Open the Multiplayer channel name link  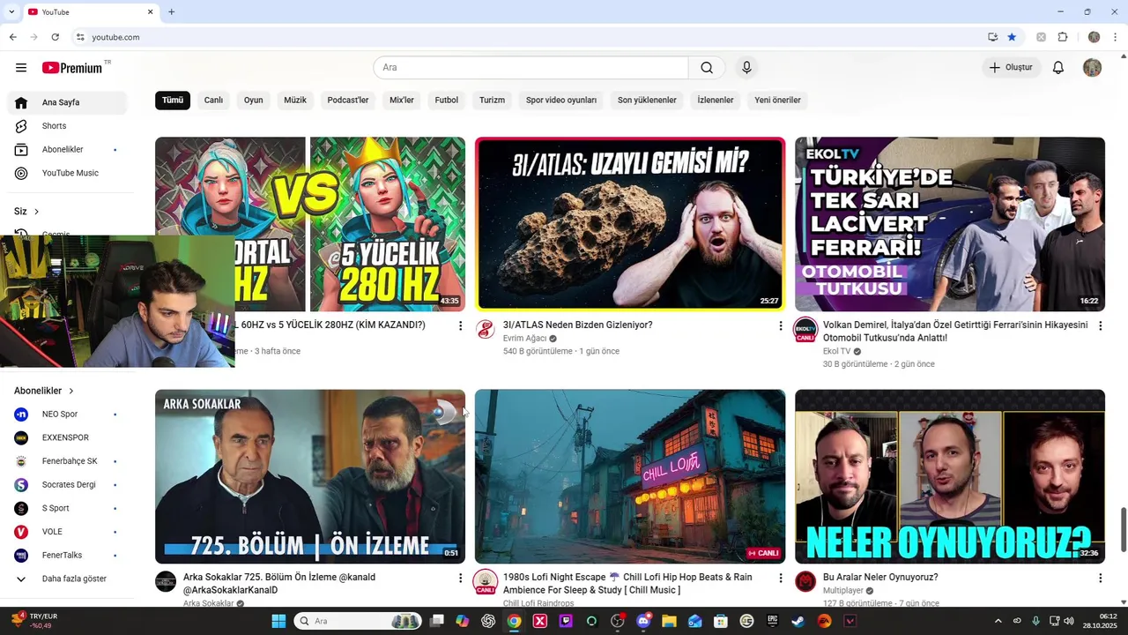pos(843,591)
